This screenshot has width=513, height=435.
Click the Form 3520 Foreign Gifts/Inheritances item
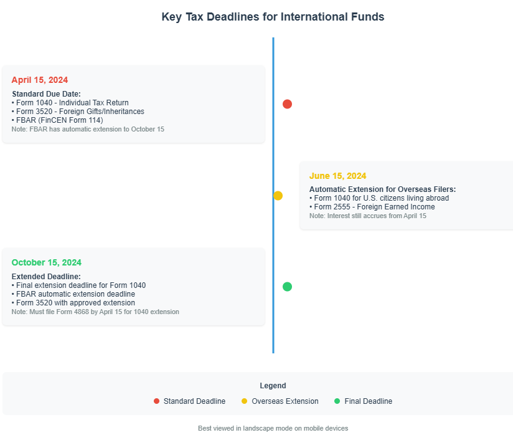click(x=78, y=112)
